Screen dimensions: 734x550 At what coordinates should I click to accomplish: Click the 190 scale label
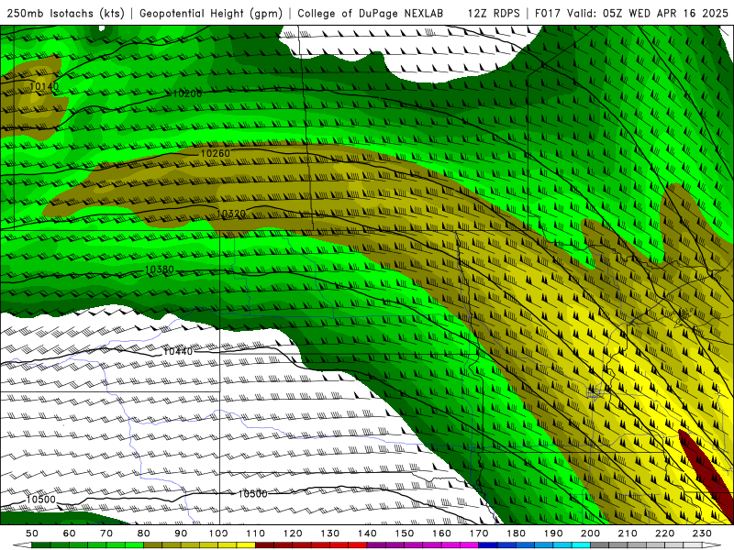(553, 533)
